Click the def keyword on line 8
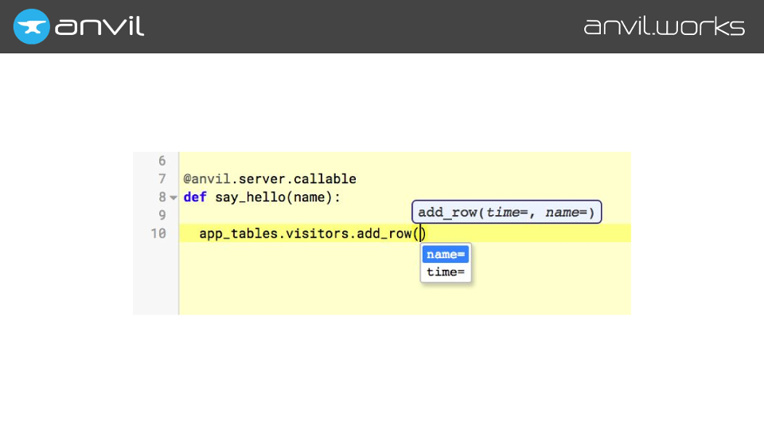This screenshot has height=430, width=764. [x=195, y=197]
